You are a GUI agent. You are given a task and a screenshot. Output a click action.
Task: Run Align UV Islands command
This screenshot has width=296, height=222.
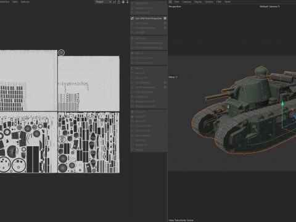pos(149,92)
